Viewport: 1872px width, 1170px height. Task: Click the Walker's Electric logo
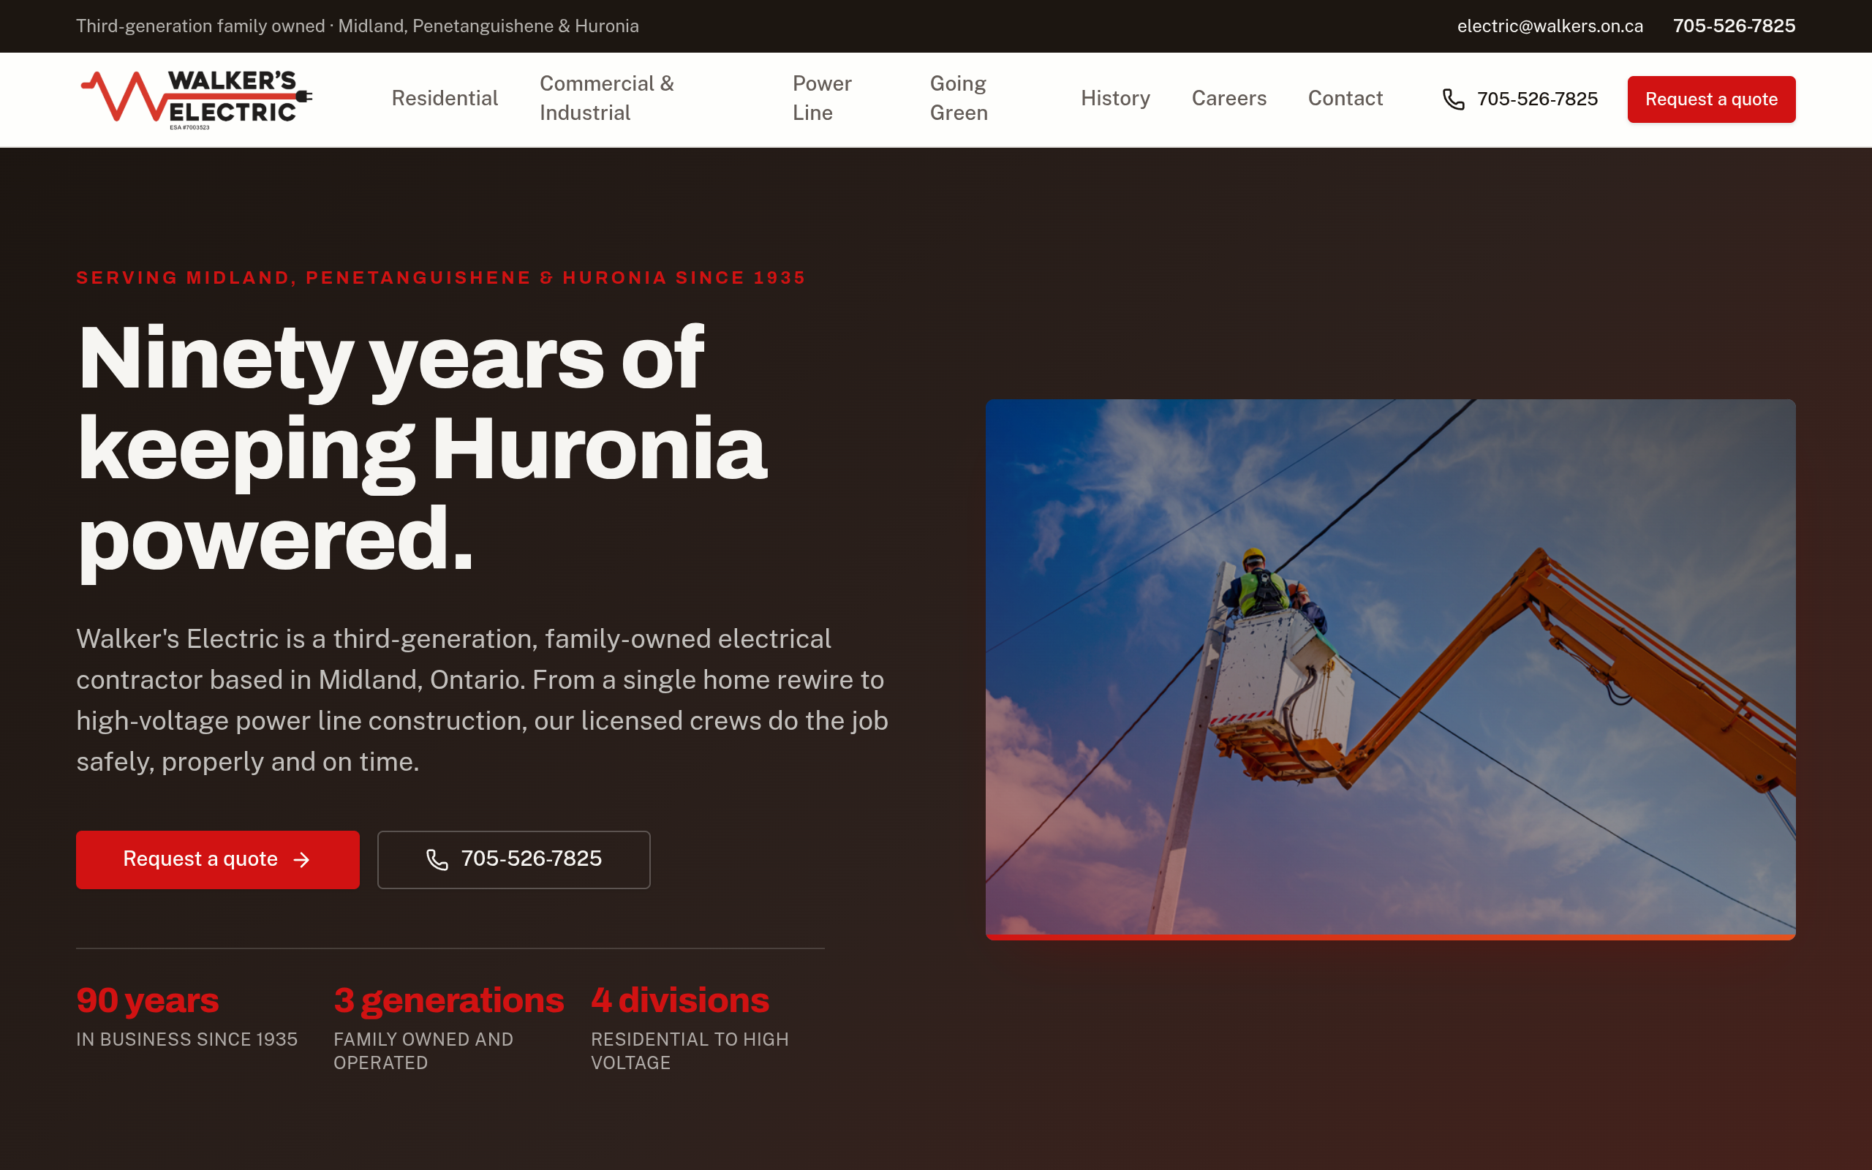pyautogui.click(x=197, y=100)
